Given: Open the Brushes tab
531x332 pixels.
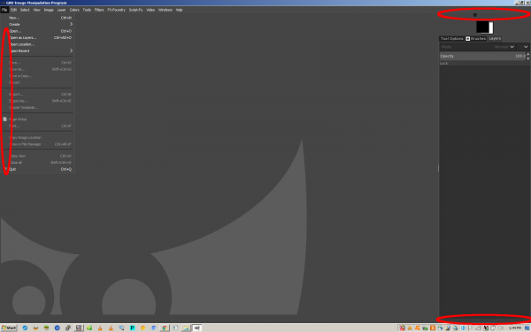Looking at the screenshot, I should coord(476,39).
